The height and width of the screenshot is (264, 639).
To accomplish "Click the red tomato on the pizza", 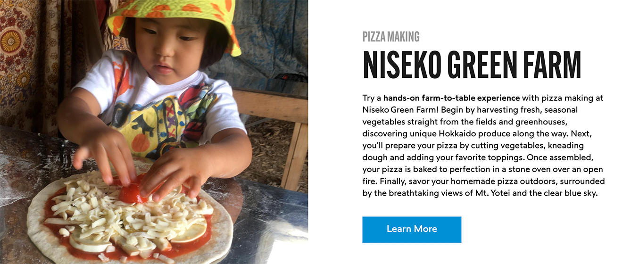I will click(x=129, y=191).
